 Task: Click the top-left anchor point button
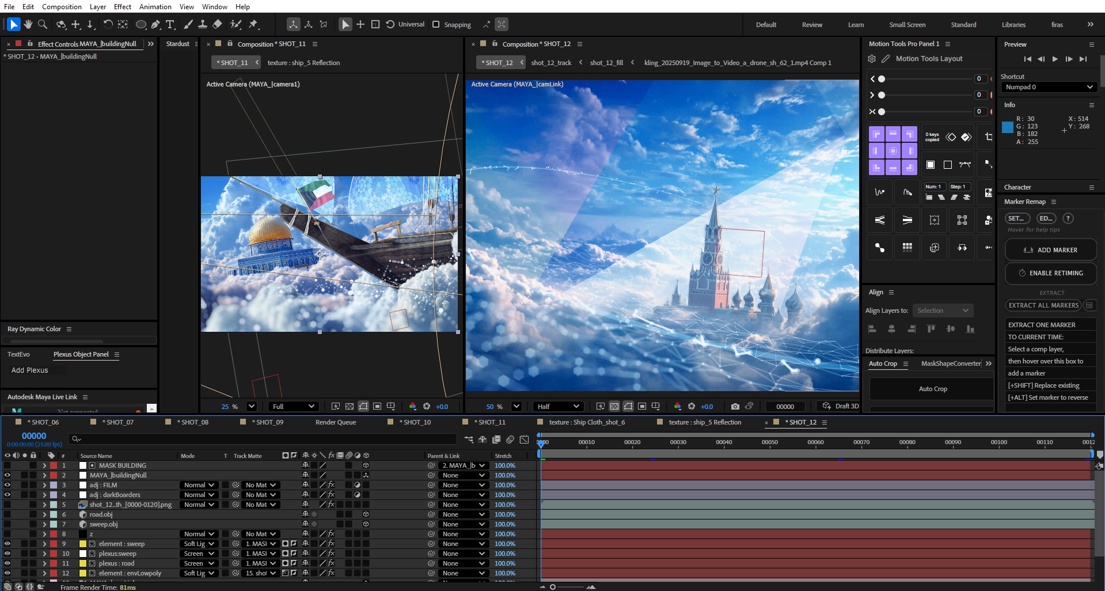pyautogui.click(x=876, y=135)
